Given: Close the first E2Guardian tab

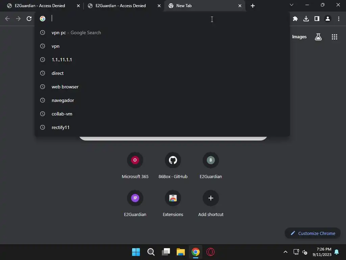Looking at the screenshot, I should click(x=78, y=6).
